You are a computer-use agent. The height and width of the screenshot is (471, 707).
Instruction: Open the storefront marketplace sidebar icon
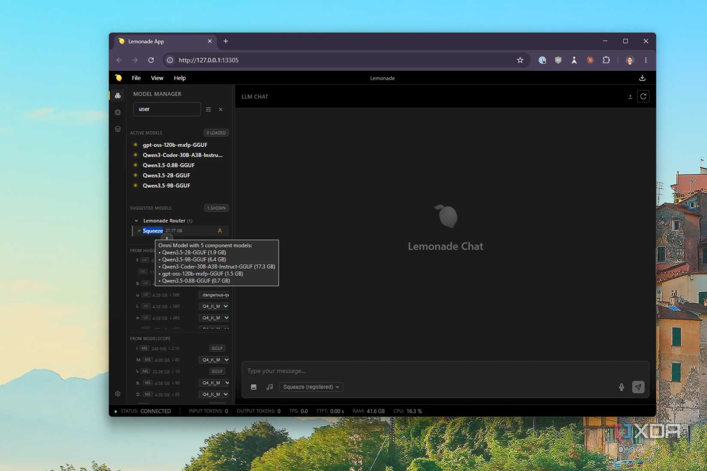[x=118, y=129]
